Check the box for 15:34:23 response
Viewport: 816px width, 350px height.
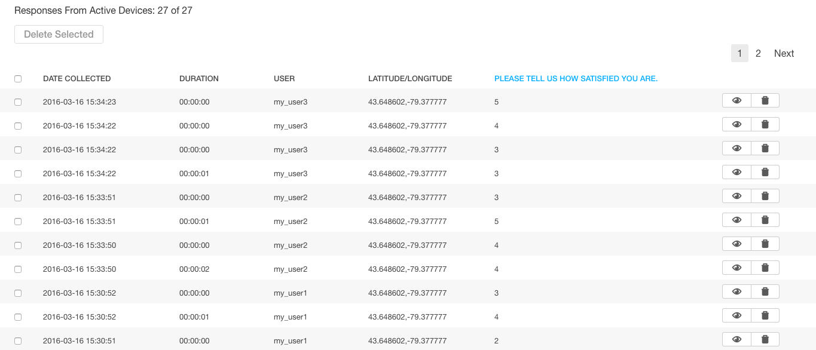(18, 102)
